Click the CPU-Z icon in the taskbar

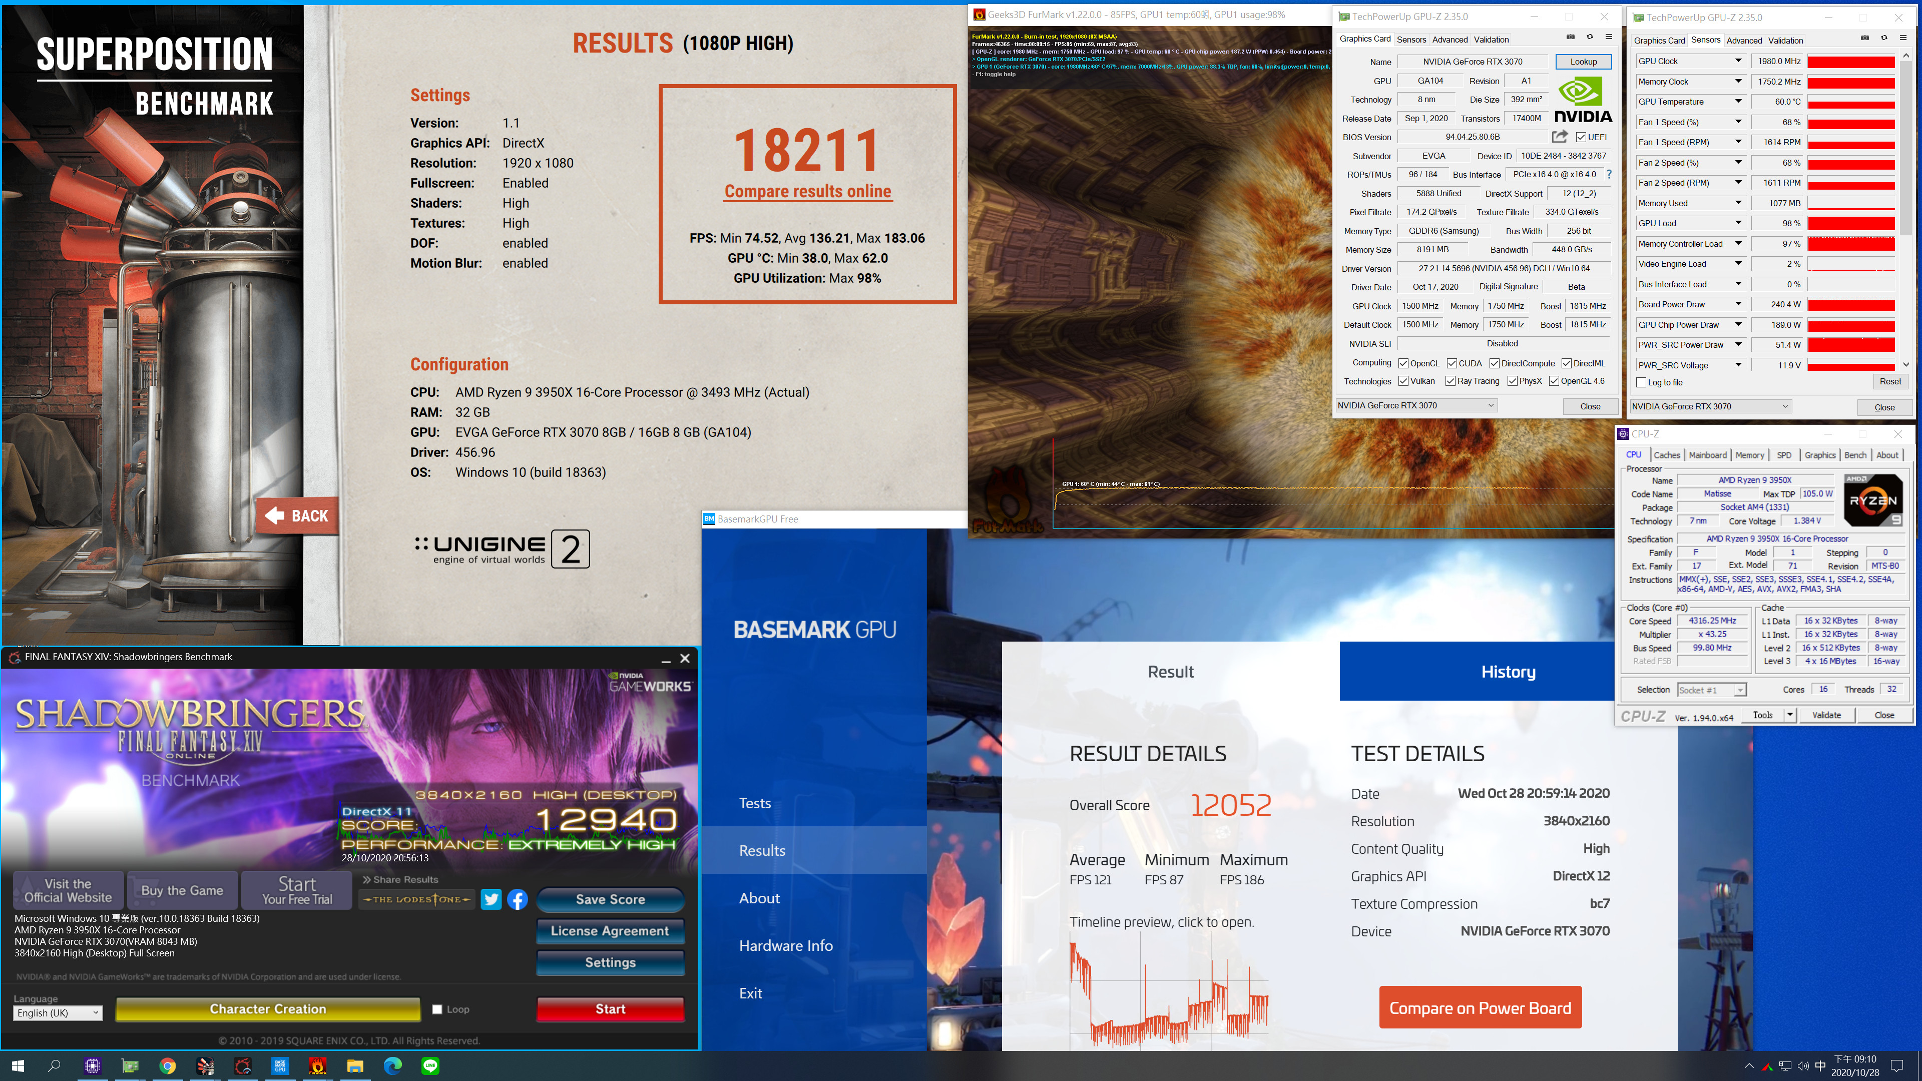click(93, 1066)
